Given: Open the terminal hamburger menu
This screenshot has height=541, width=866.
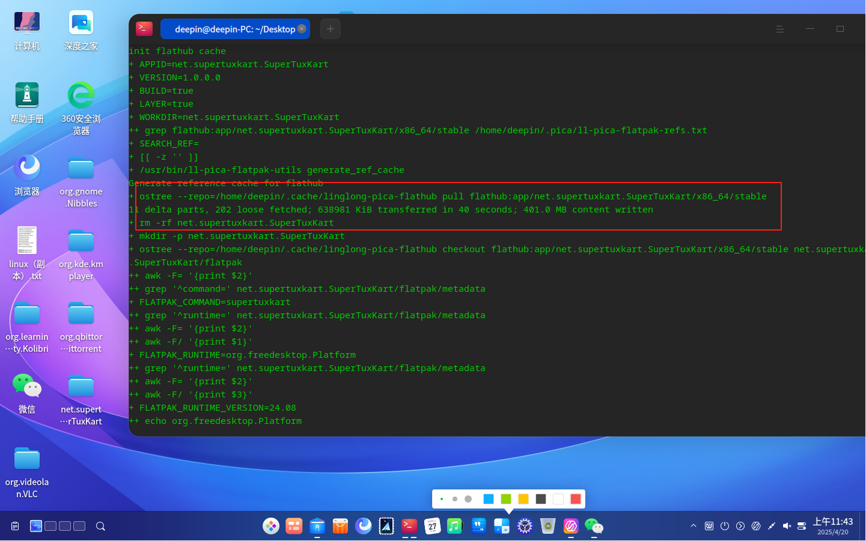Looking at the screenshot, I should click(x=780, y=29).
